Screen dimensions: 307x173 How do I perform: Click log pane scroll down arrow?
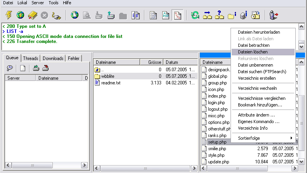tap(302, 47)
